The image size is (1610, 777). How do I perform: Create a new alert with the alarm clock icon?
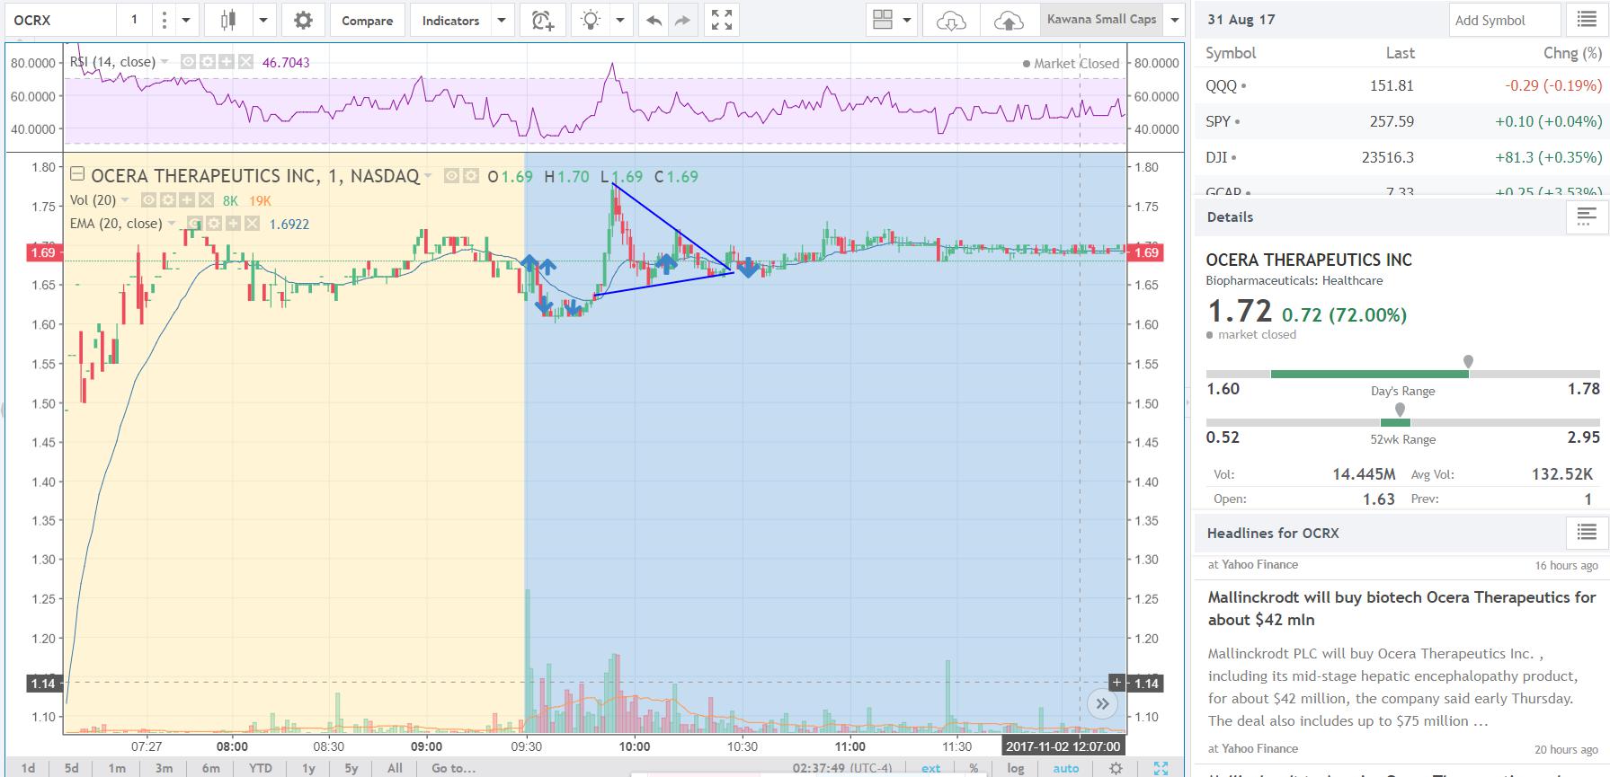coord(542,20)
